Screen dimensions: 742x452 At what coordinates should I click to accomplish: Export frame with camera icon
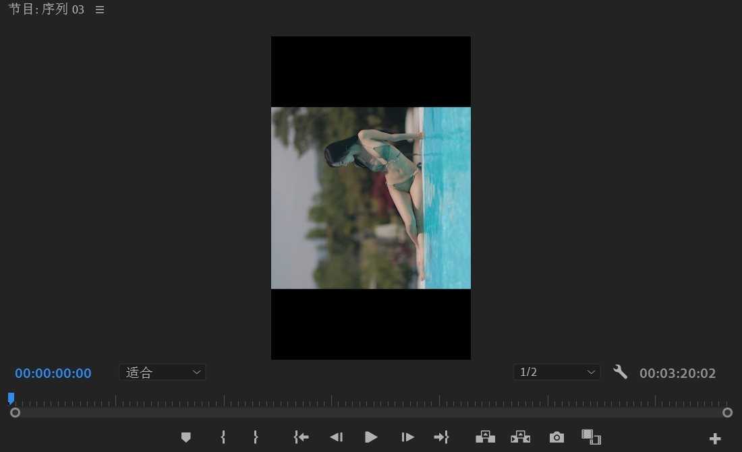[x=556, y=437]
